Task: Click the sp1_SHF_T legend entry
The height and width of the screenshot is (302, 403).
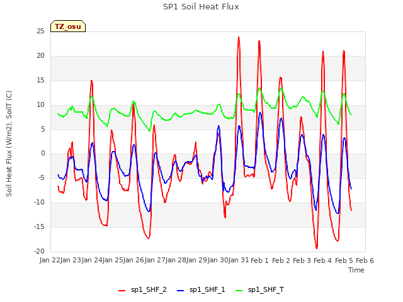Action: (260, 290)
